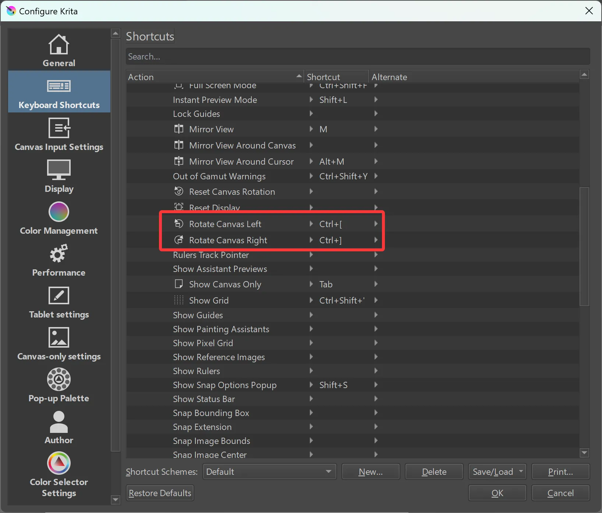The height and width of the screenshot is (513, 602).
Task: Expand shortcut arrow for Out of Gamut Warnings
Action: 311,176
